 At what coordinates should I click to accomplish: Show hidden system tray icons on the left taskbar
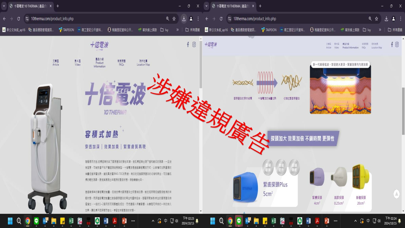tap(153, 221)
